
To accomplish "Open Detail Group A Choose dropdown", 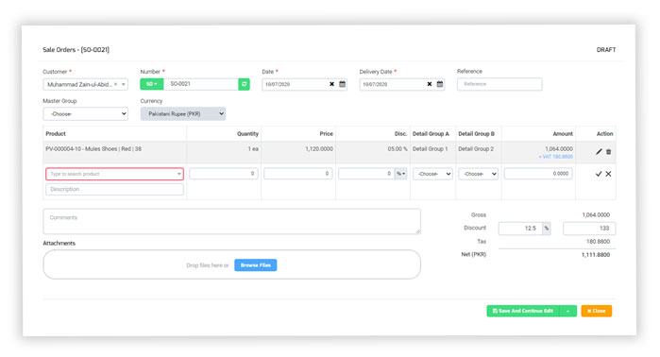I will coord(432,174).
